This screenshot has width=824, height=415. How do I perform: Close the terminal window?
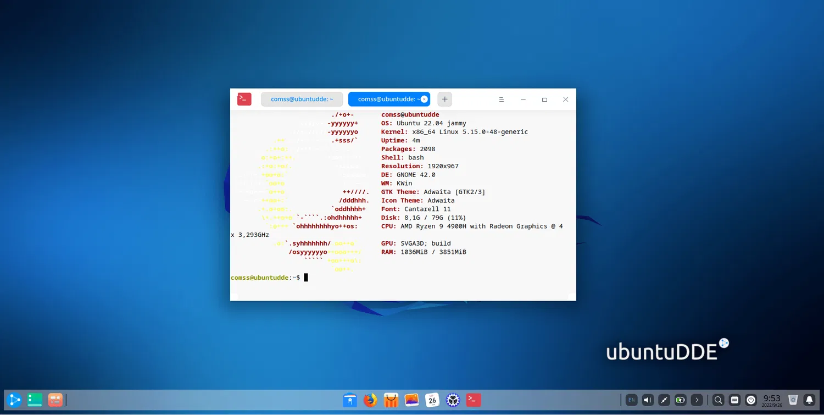tap(565, 99)
